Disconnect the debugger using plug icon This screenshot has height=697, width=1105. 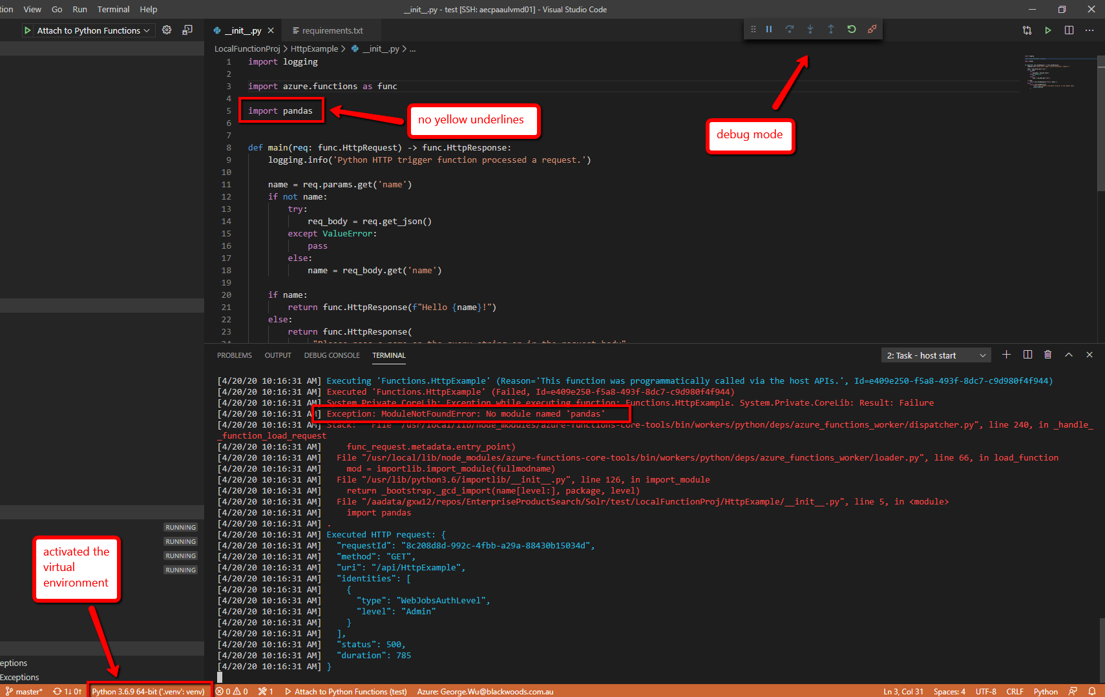[x=872, y=29]
